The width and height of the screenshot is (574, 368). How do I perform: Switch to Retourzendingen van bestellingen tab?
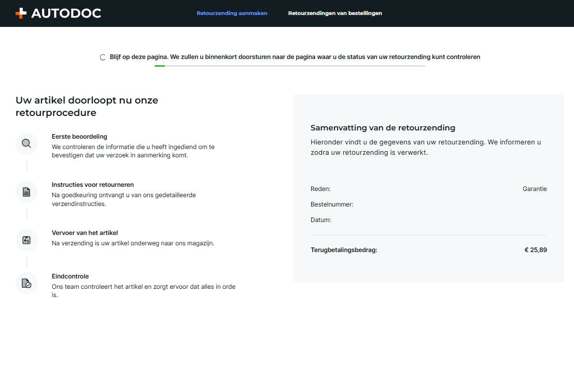pyautogui.click(x=335, y=13)
